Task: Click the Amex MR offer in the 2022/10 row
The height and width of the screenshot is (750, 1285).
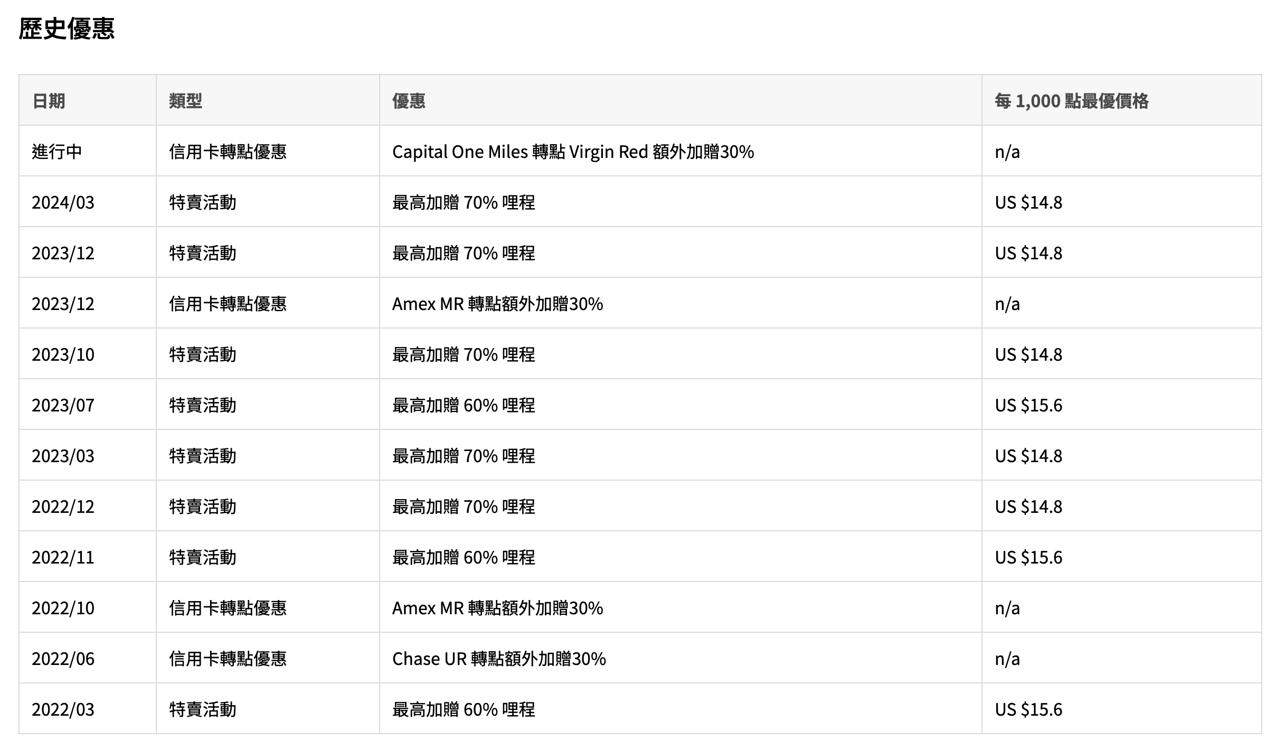Action: point(497,608)
